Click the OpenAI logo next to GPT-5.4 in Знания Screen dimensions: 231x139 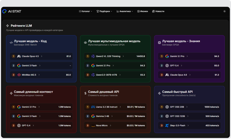[x=167, y=66]
